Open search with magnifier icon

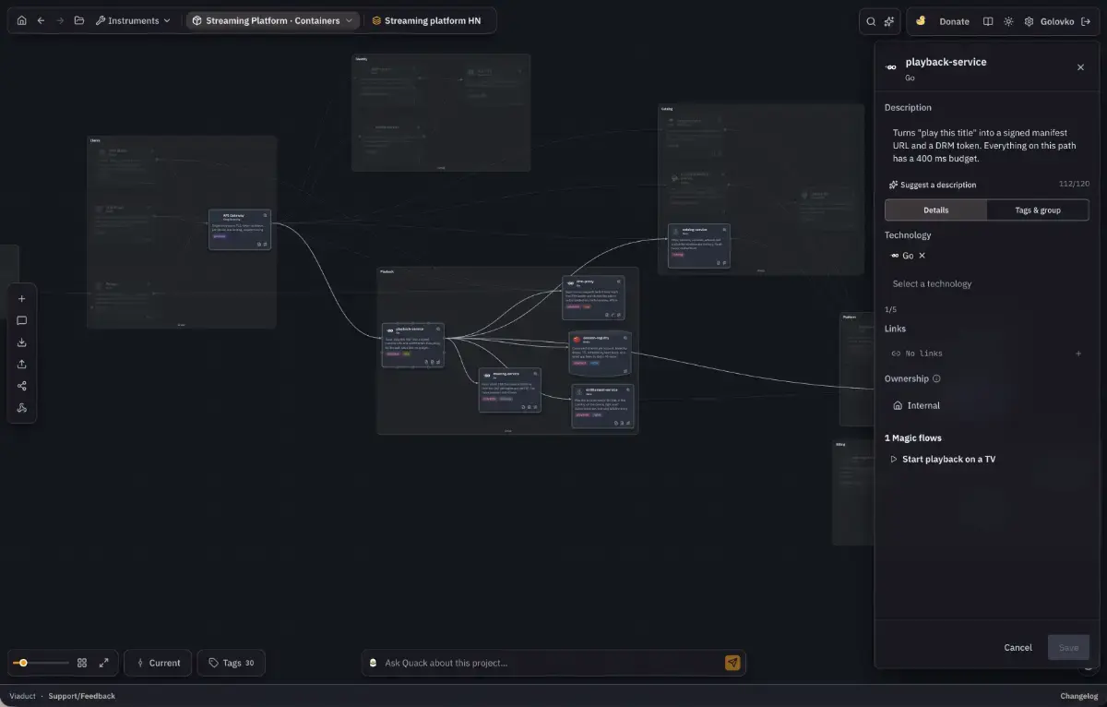pyautogui.click(x=871, y=21)
